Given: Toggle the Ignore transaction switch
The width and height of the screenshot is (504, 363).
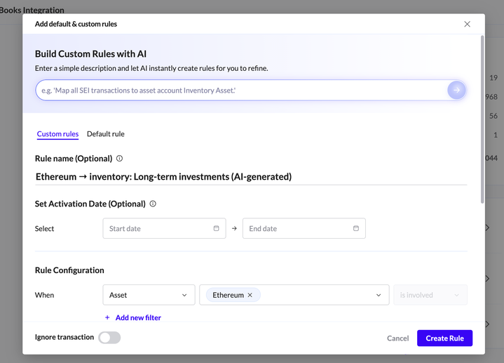Looking at the screenshot, I should 109,338.
